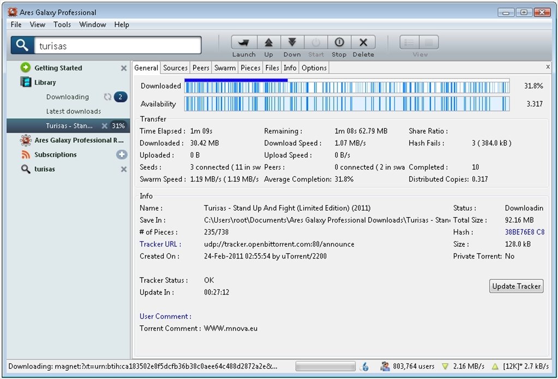The height and width of the screenshot is (379, 558).
Task: Delete the selected download
Action: coord(363,43)
